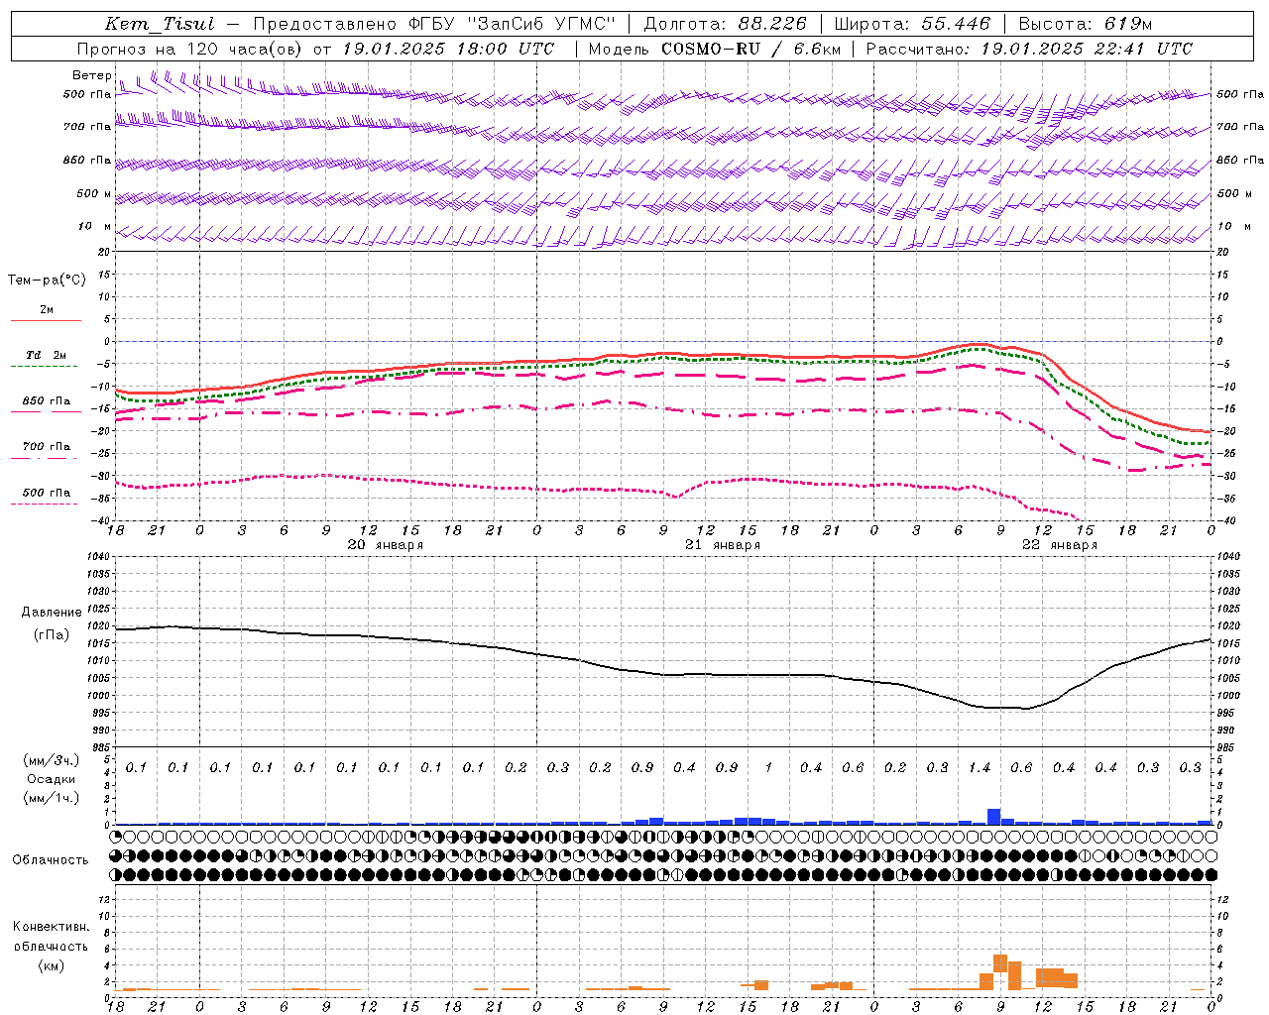Click the Ветер wind panel label
1269x1015 pixels.
pos(92,75)
